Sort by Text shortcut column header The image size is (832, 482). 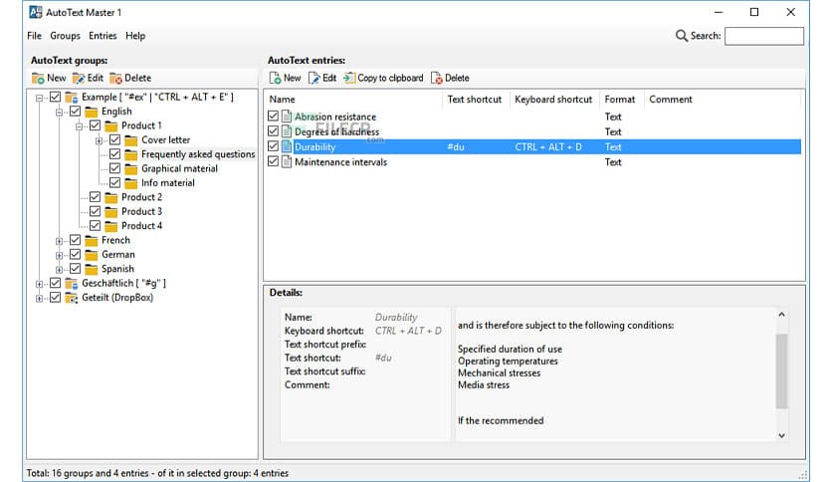475,100
